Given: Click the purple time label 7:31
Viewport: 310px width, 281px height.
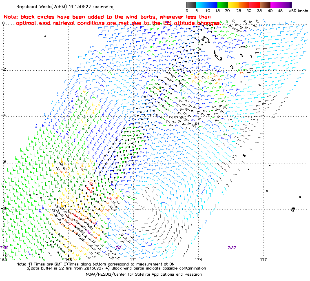Looking at the screenshot, I should coord(120,248).
